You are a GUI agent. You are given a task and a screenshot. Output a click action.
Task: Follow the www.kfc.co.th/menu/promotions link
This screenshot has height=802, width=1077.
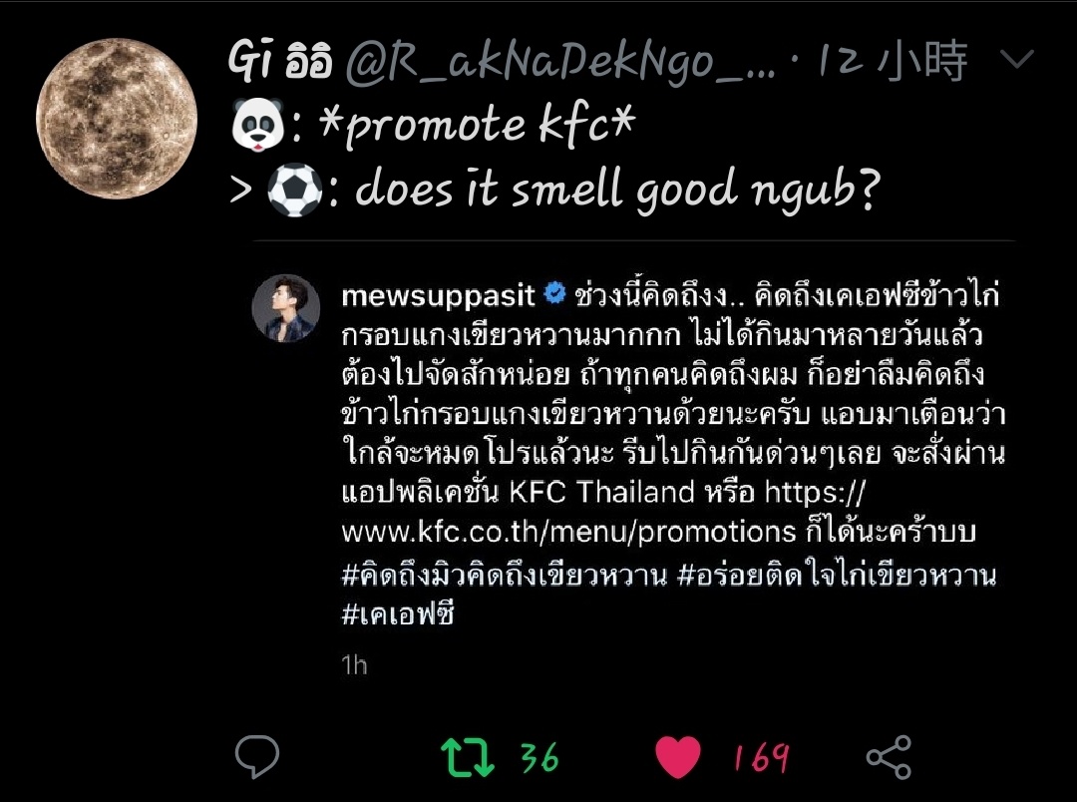pyautogui.click(x=568, y=532)
